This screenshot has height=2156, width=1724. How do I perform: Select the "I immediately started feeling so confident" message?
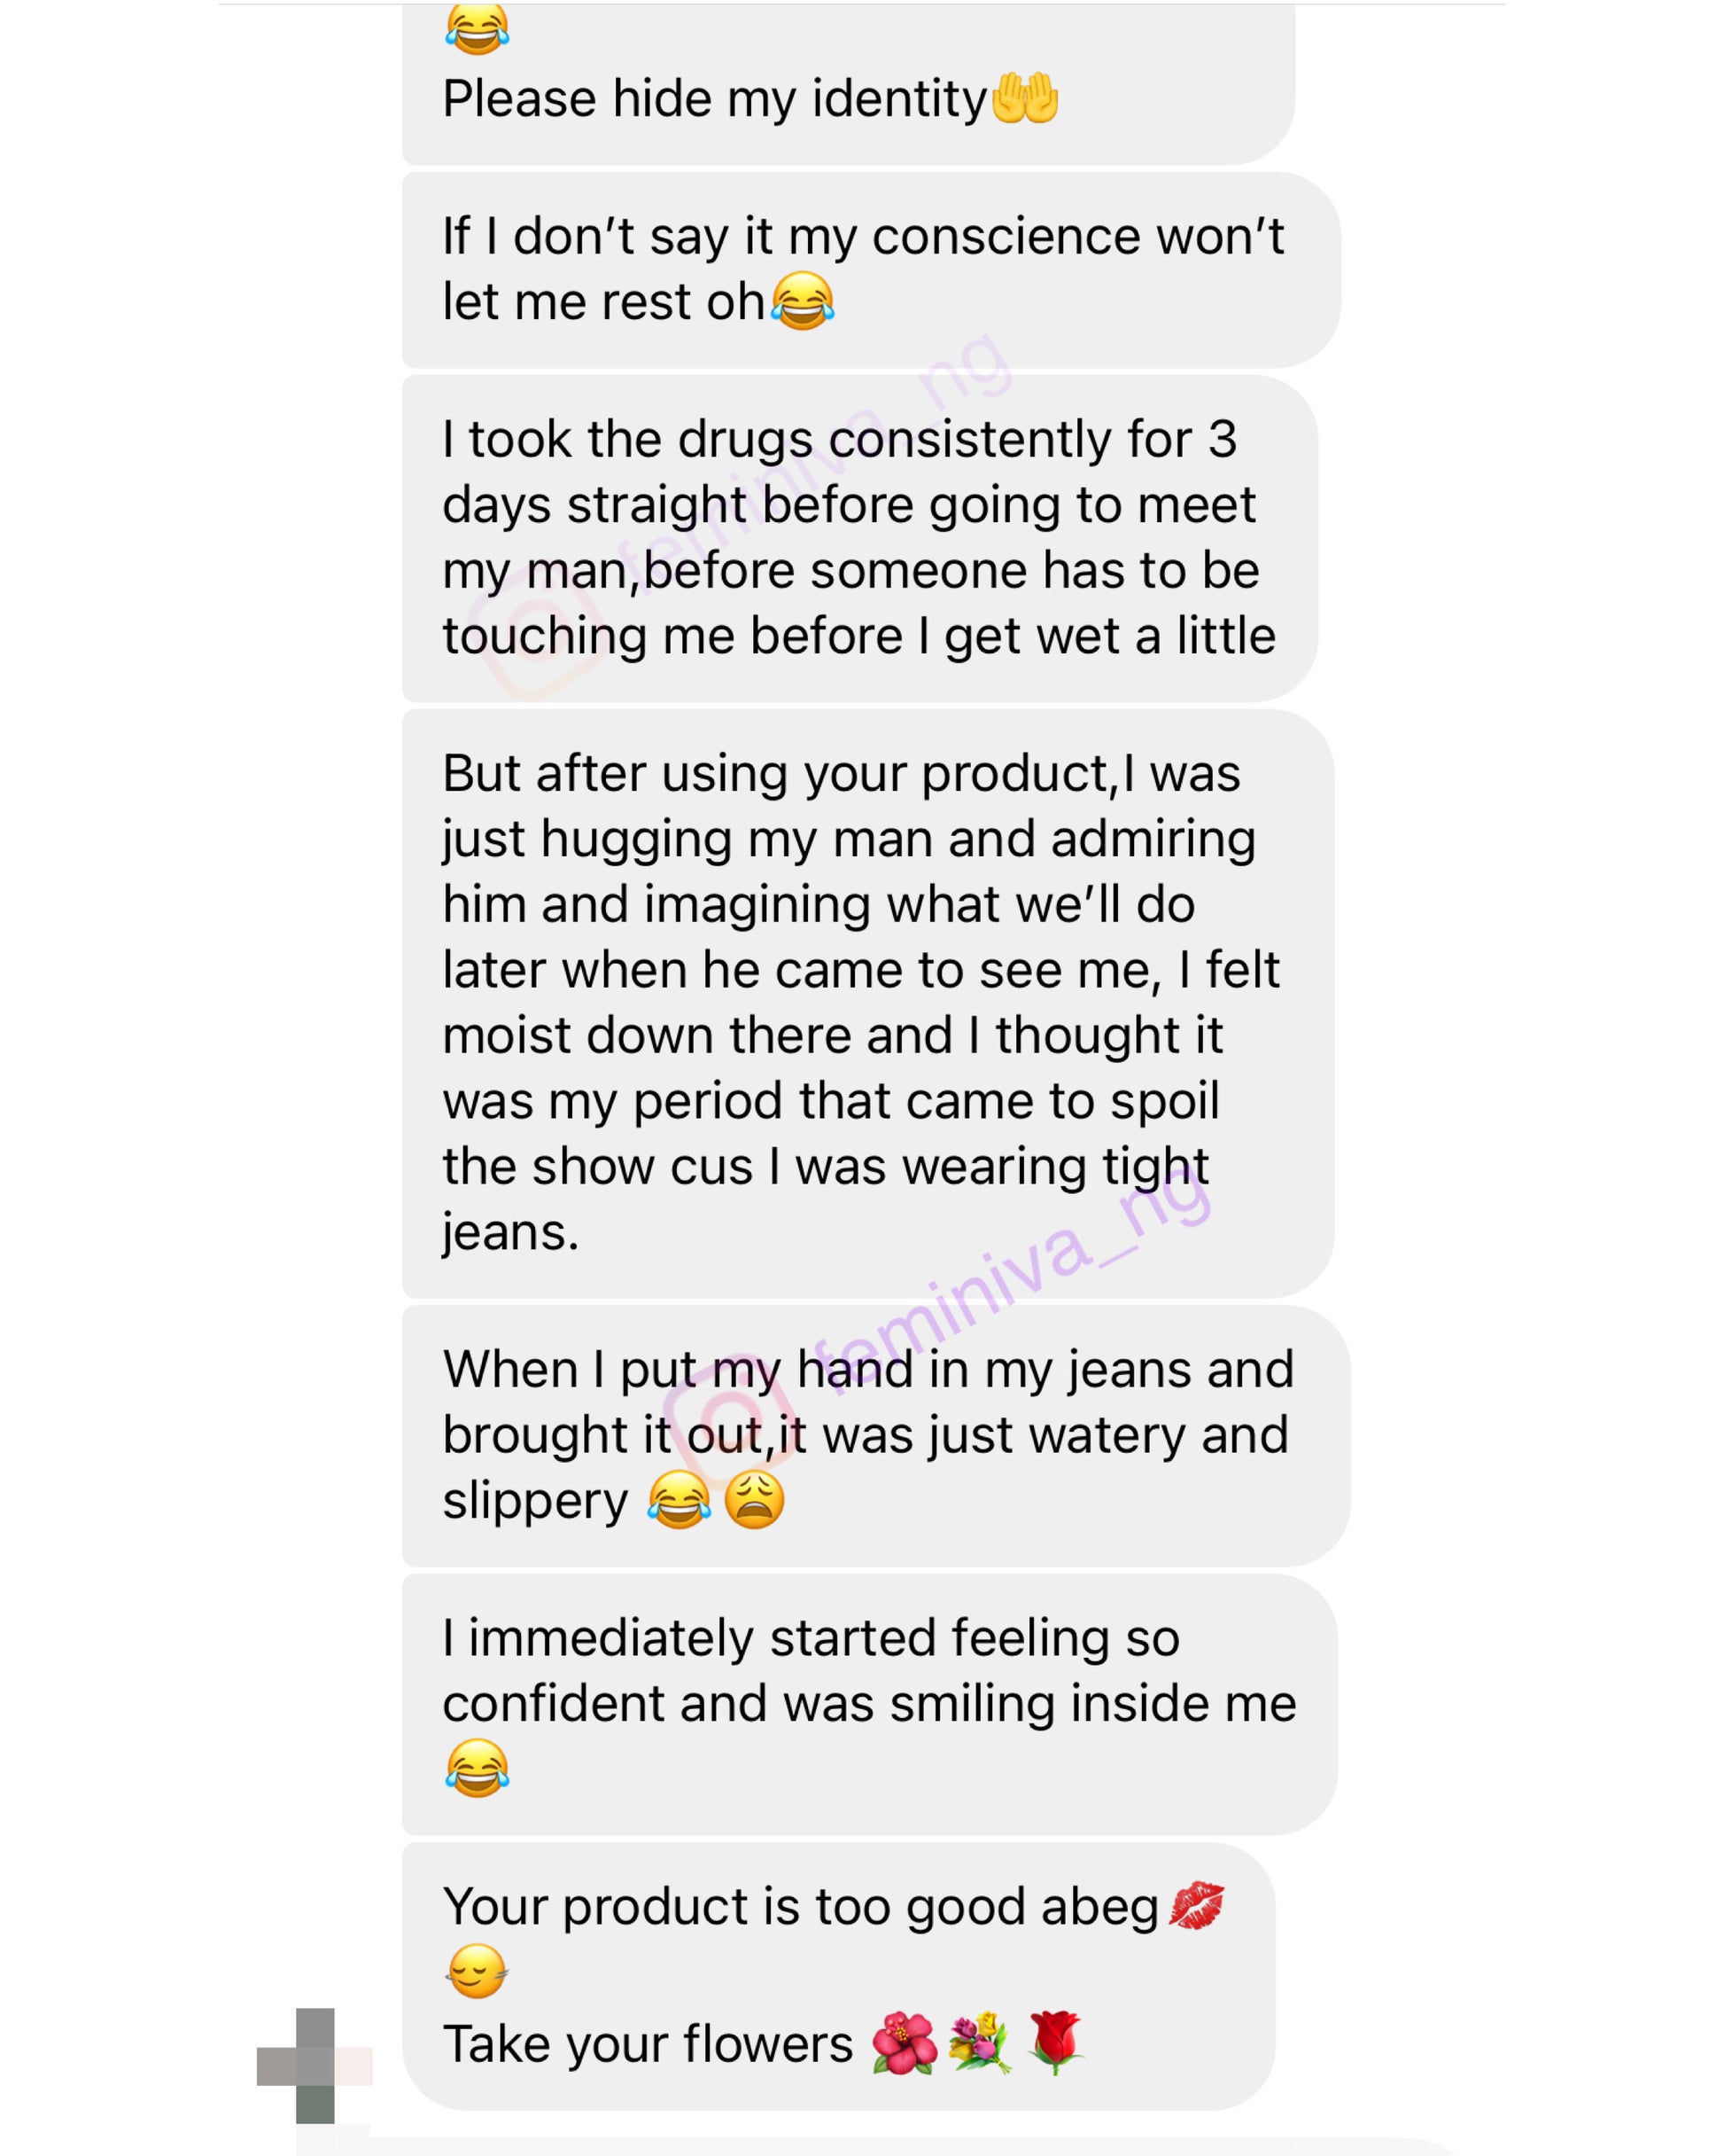pos(867,1670)
